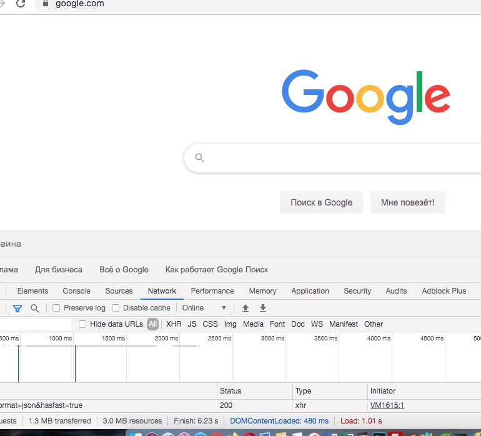Image resolution: width=481 pixels, height=436 pixels.
Task: Click '1.3 MB transferred' in status bar
Action: coord(59,420)
